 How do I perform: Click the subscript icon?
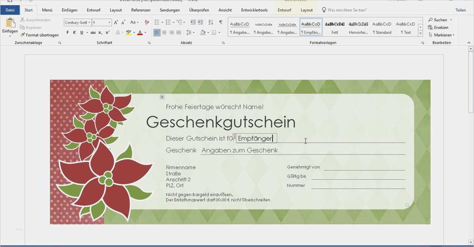pyautogui.click(x=100, y=32)
